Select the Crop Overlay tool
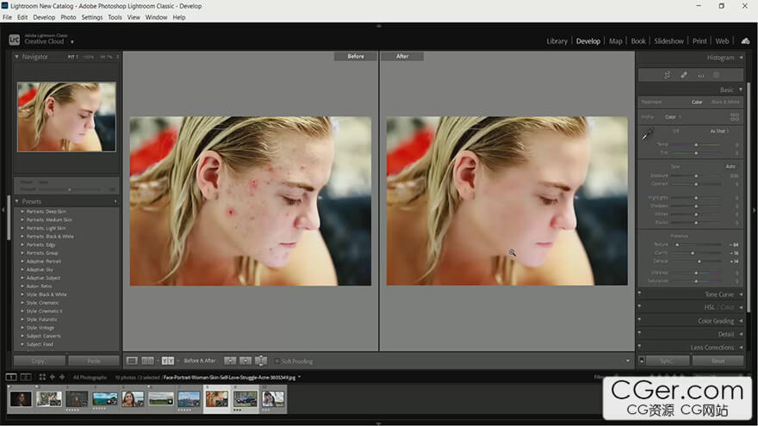 click(x=667, y=75)
